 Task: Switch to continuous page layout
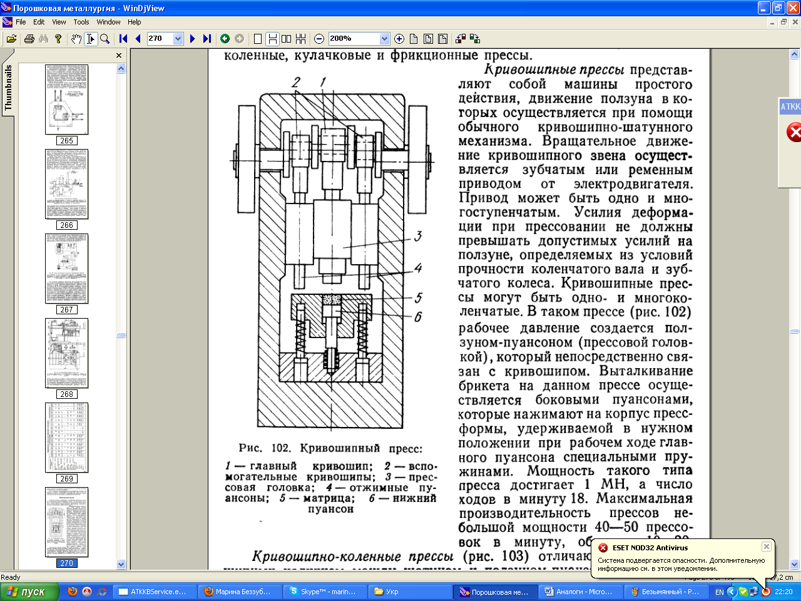tap(272, 39)
